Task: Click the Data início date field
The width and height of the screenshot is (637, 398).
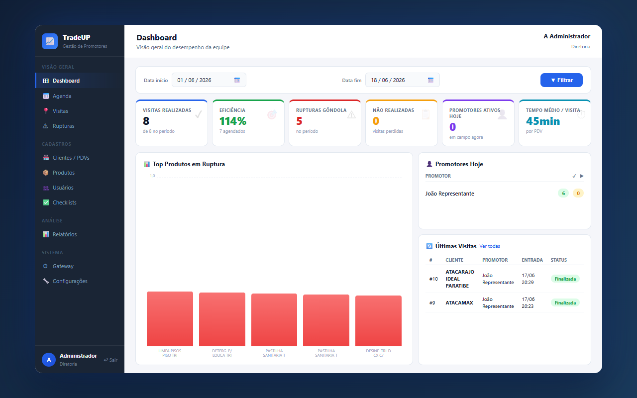Action: coord(209,80)
